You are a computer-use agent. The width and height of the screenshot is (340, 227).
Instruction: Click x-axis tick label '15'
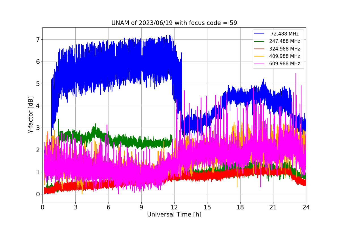click(x=207, y=207)
